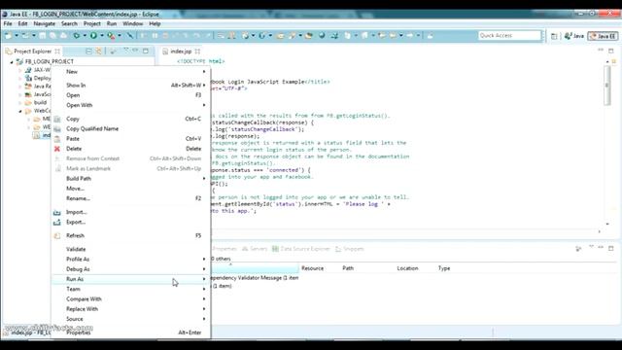Open the File menu
The height and width of the screenshot is (350, 622).
8,23
